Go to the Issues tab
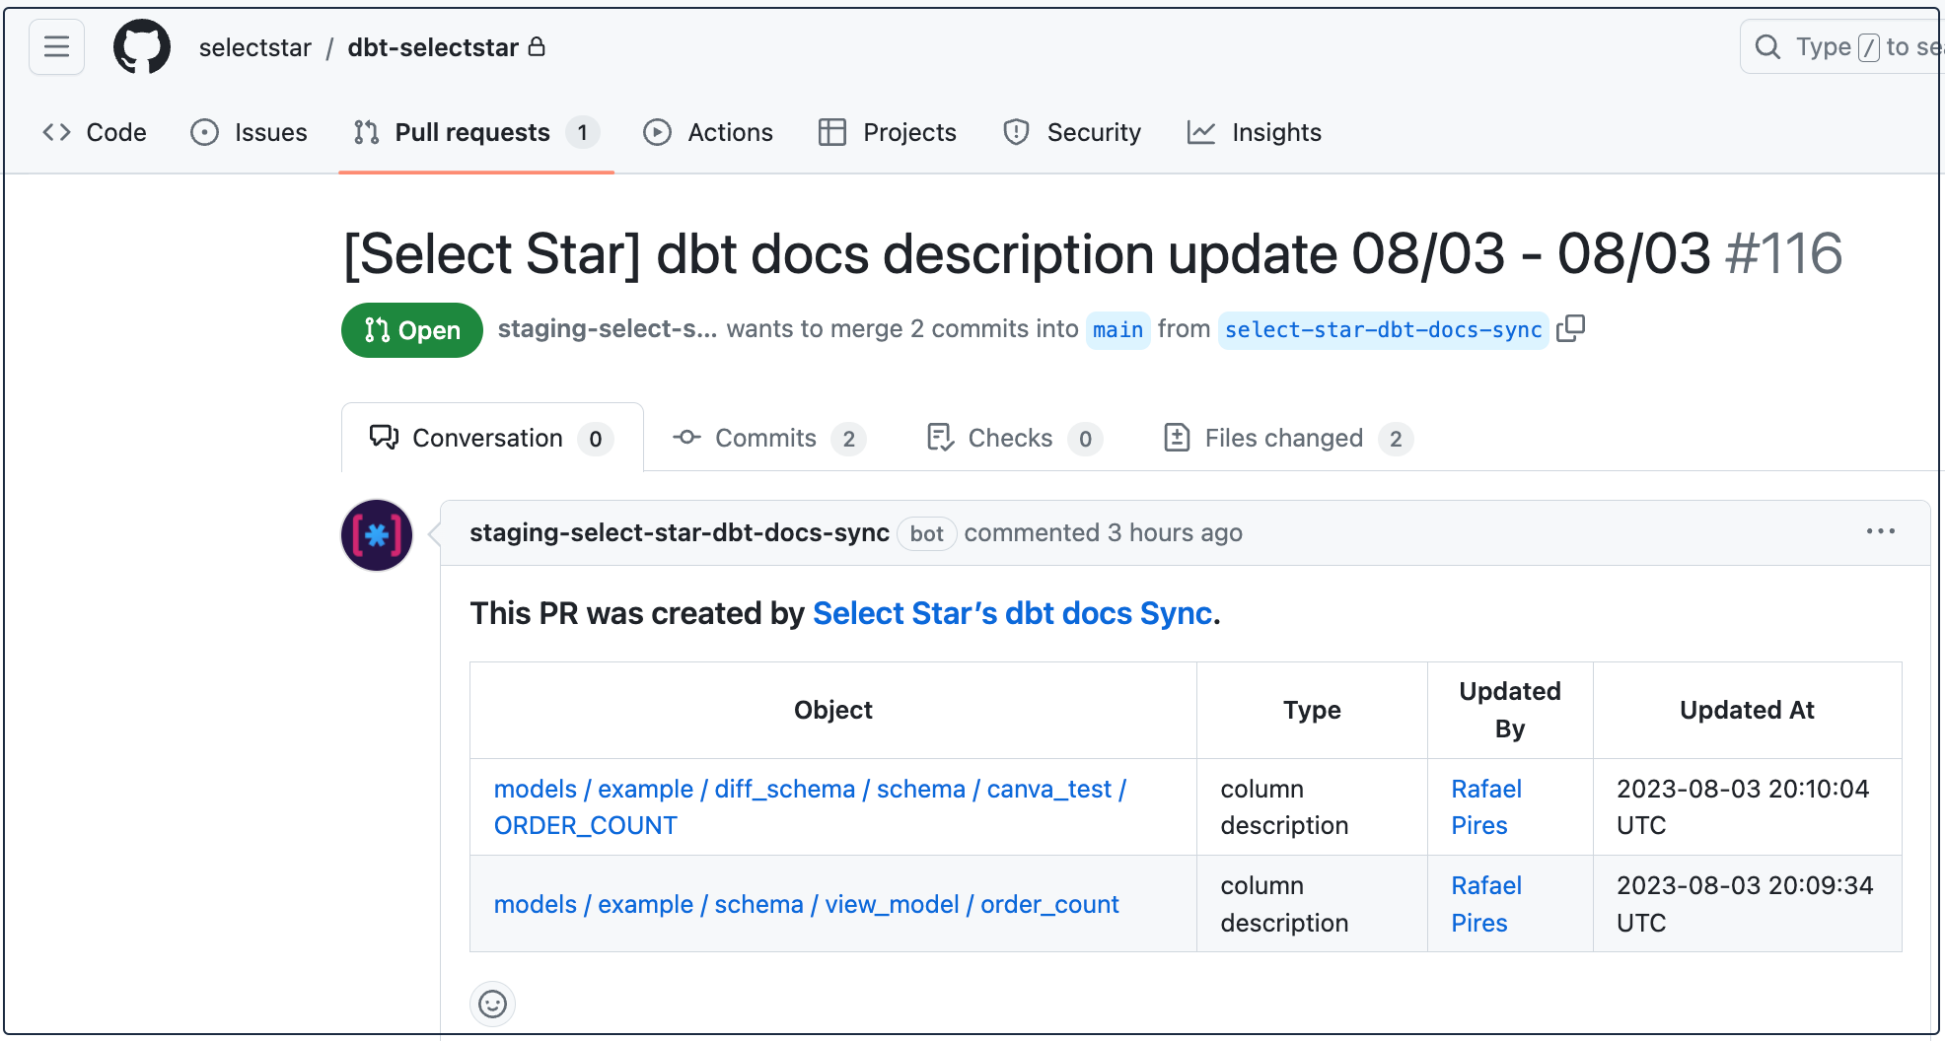1945x1041 pixels. pyautogui.click(x=249, y=132)
